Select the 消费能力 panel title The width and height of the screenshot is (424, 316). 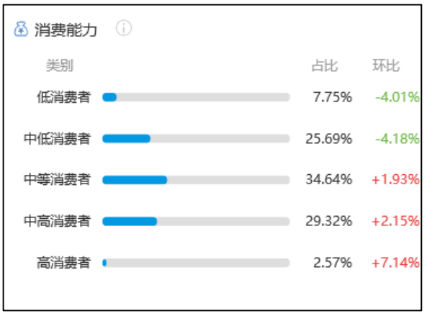(66, 30)
